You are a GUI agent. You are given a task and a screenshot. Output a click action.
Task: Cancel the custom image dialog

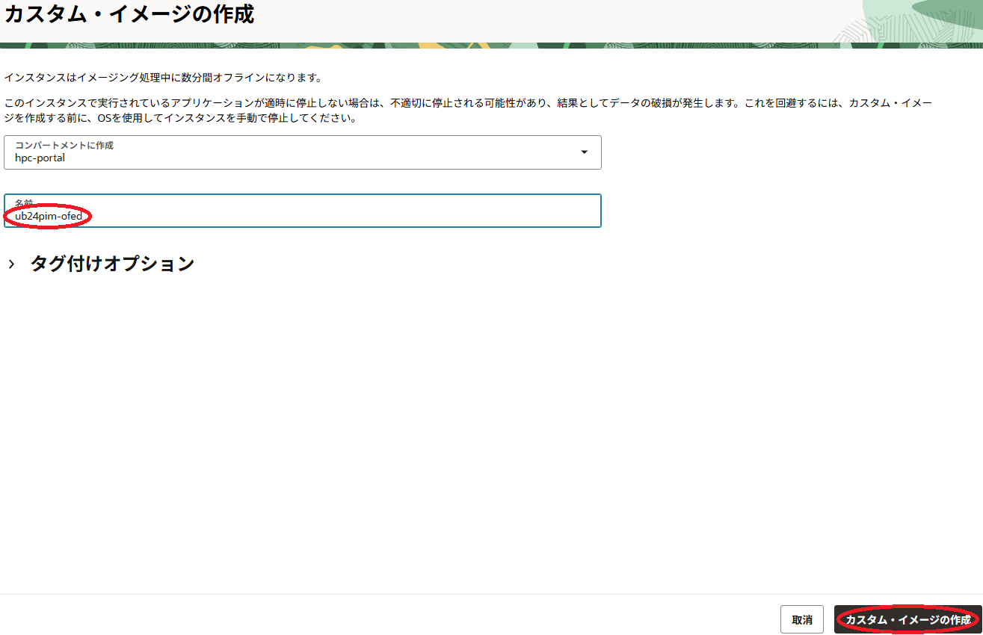801,619
